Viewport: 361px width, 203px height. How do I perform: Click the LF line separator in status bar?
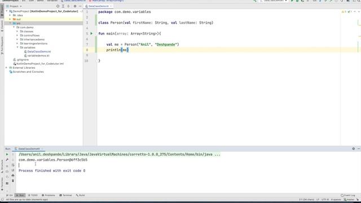pyautogui.click(x=318, y=200)
